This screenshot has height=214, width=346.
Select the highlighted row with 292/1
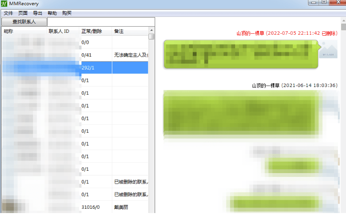pos(75,68)
